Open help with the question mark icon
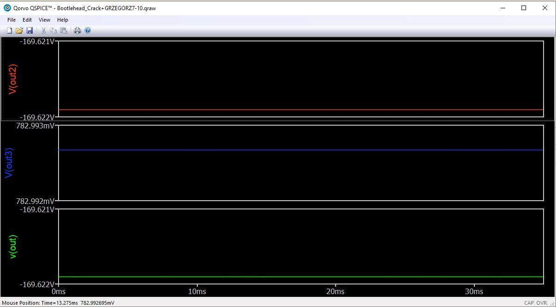This screenshot has width=556, height=307. click(88, 30)
